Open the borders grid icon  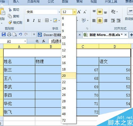click(x=47, y=20)
